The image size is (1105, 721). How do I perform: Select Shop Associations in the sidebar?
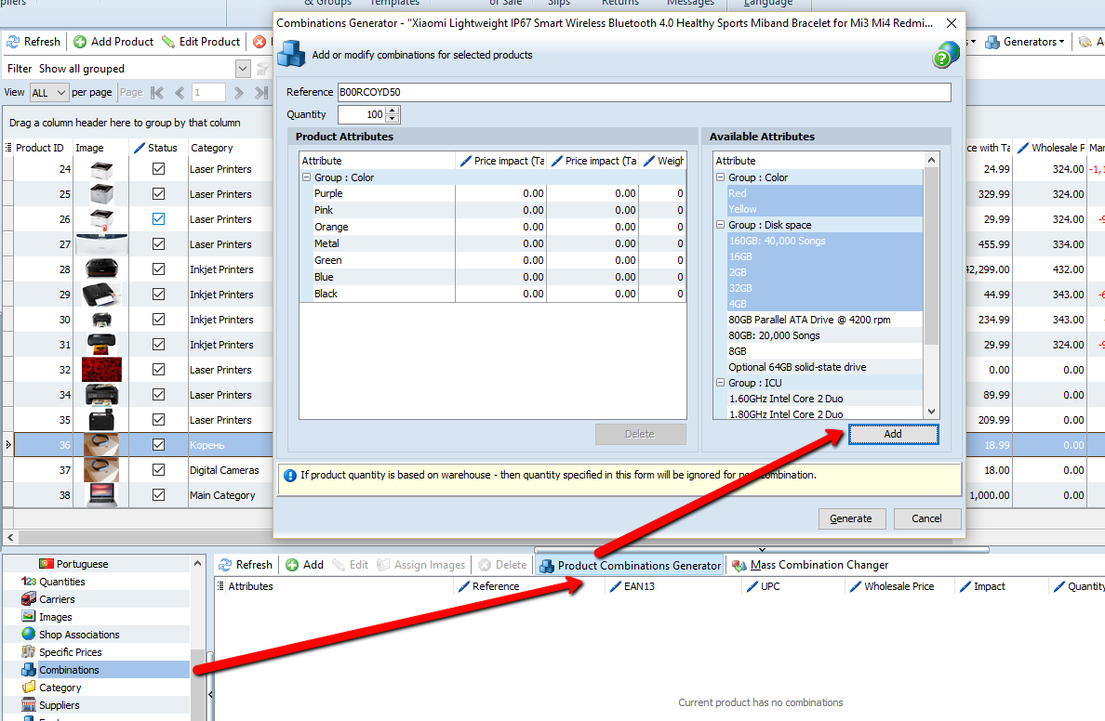coord(79,635)
